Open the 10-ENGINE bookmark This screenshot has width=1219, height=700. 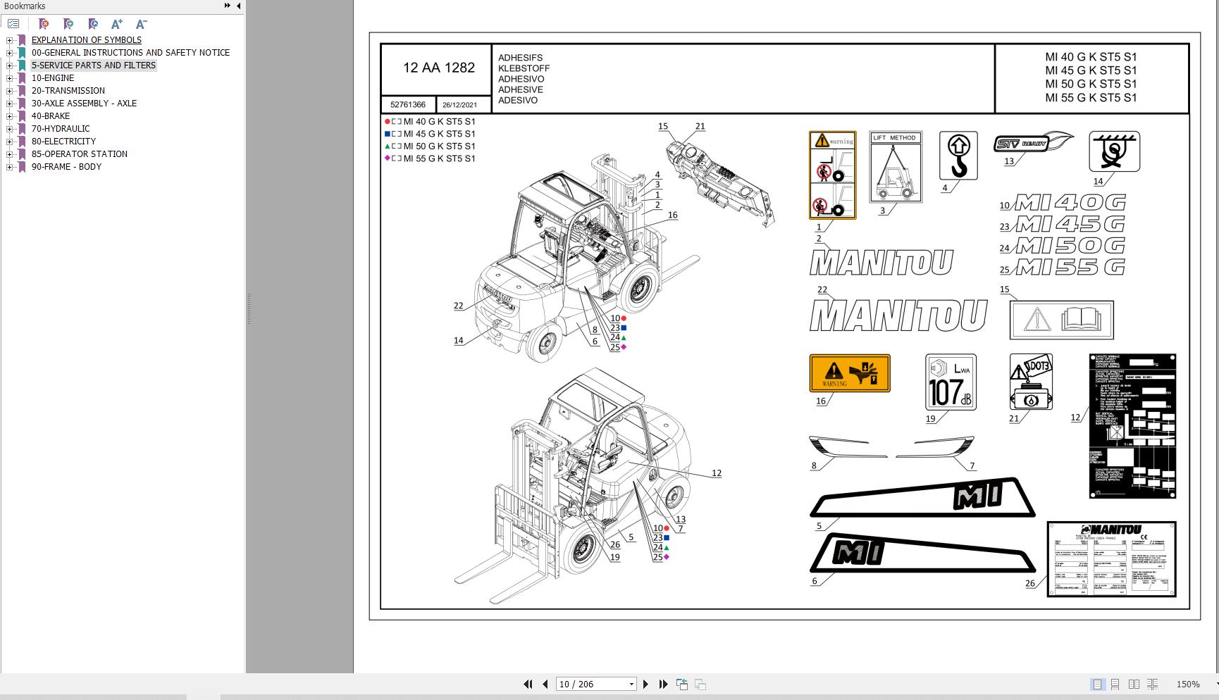[x=52, y=78]
